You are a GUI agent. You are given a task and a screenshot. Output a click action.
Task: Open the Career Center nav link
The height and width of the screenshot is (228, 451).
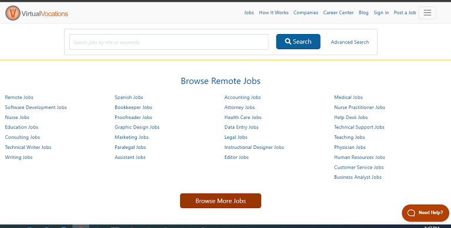click(x=338, y=13)
